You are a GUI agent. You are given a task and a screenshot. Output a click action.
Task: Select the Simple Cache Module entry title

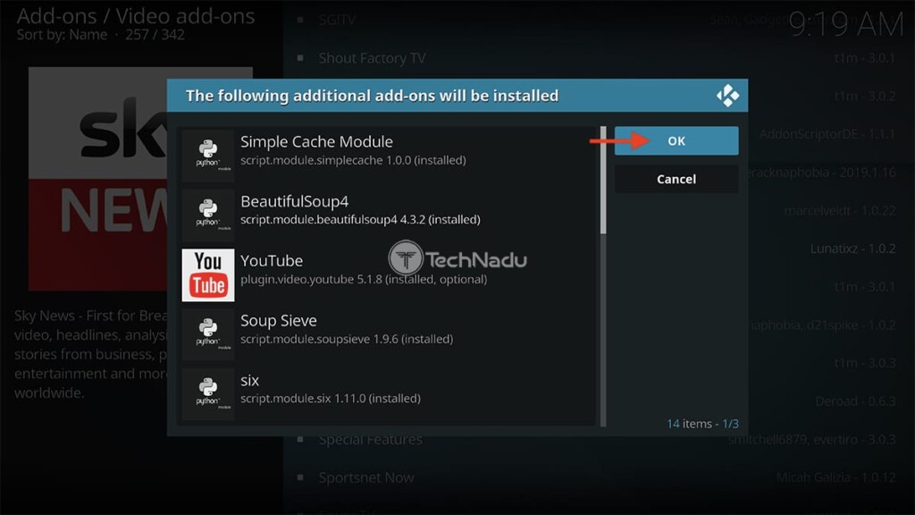316,141
